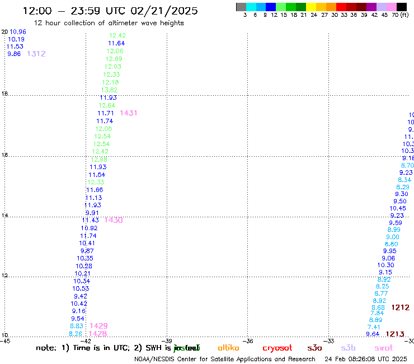Click the wave height value 7.41
The image size is (414, 364).
tap(374, 327)
